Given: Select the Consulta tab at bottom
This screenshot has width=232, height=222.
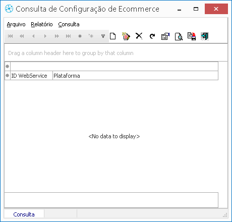Looking at the screenshot, I should pyautogui.click(x=24, y=214).
